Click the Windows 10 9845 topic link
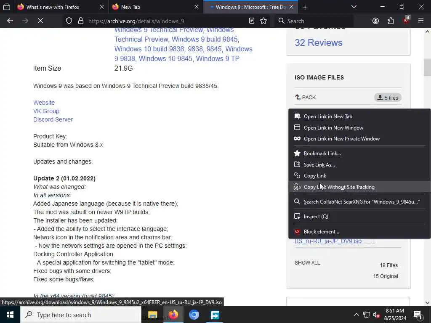431x323 pixels. pos(165,58)
